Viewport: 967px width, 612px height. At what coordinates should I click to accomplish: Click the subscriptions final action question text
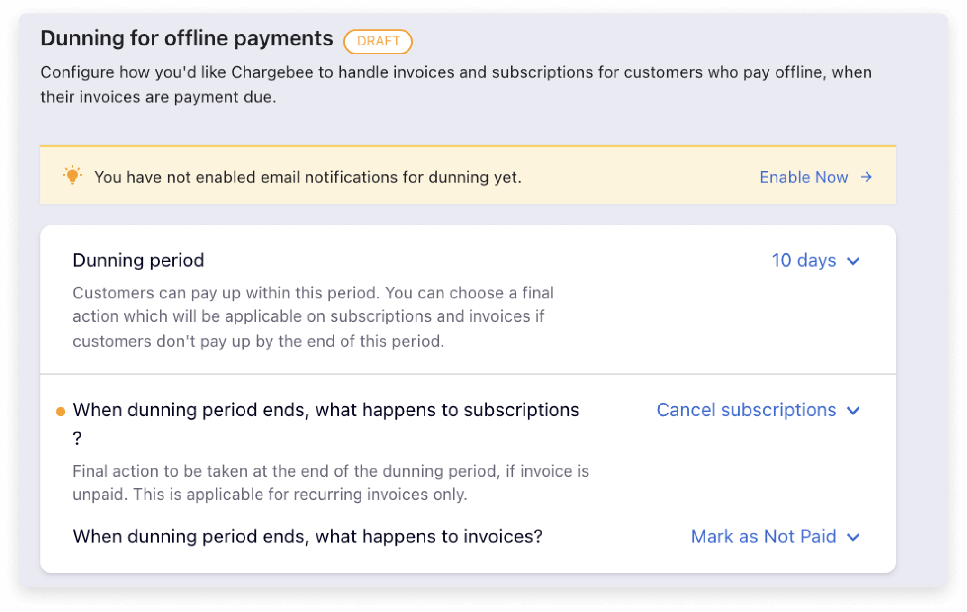[x=326, y=410]
